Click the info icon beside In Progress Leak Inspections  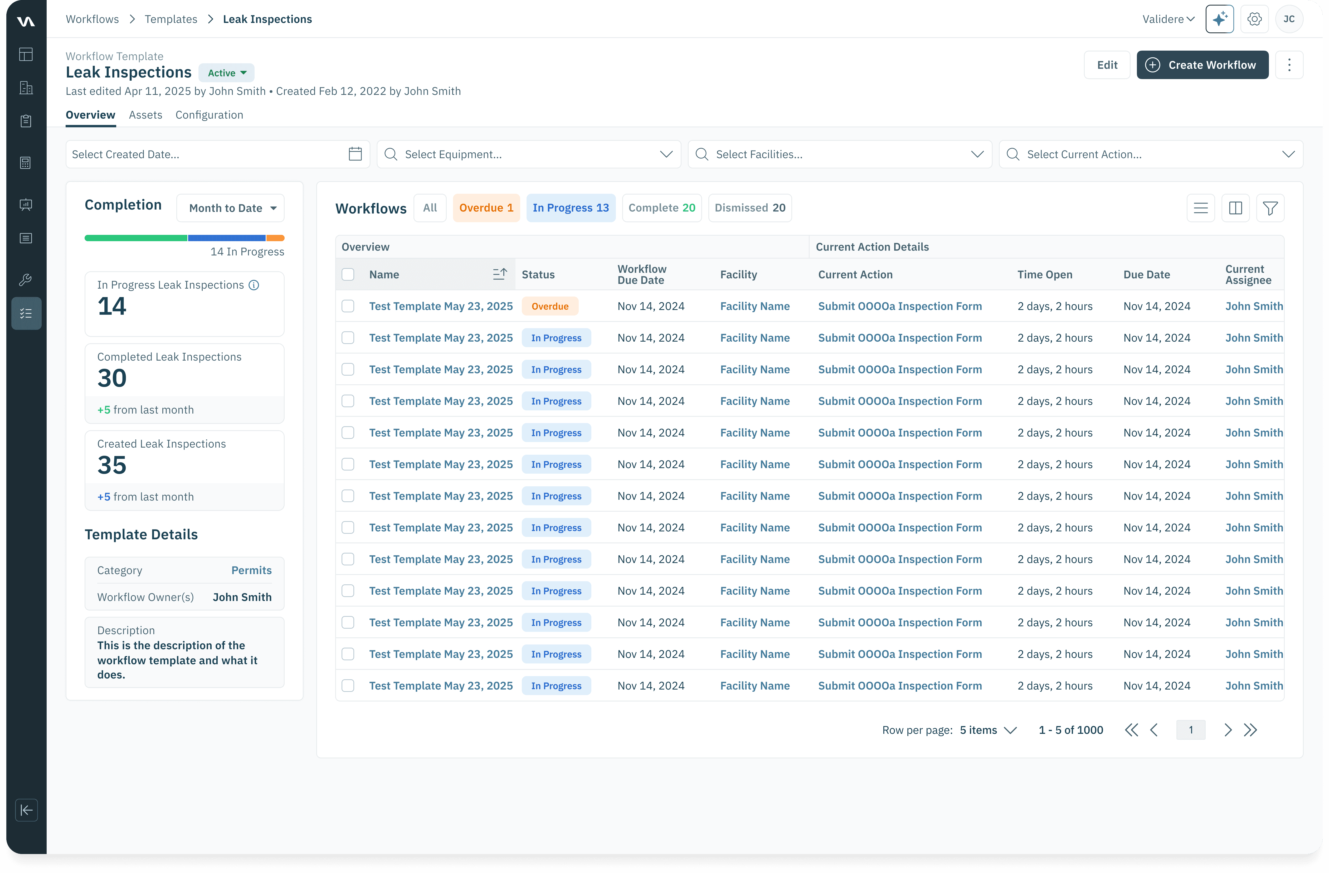coord(254,285)
